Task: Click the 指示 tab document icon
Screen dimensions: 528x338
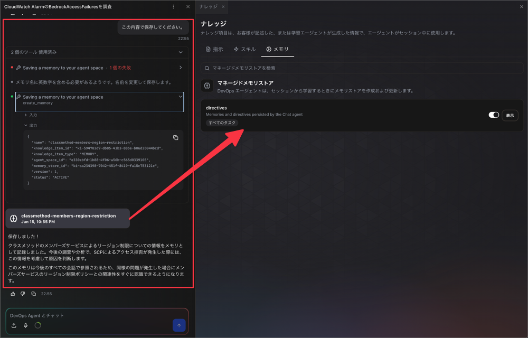Action: point(208,49)
